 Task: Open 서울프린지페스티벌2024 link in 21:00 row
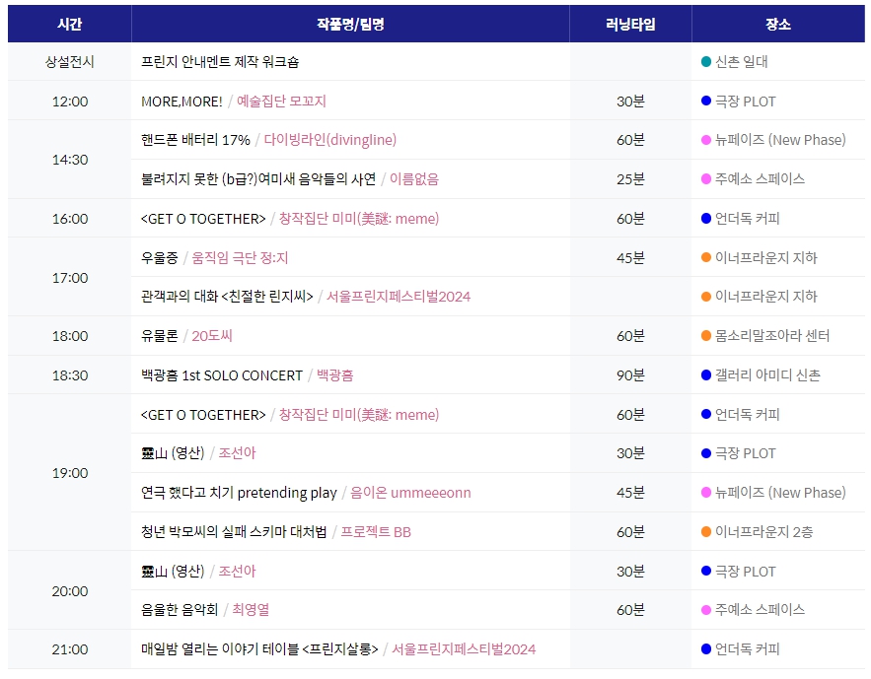pos(464,649)
